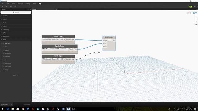Click the first Family Types node header
The width and height of the screenshot is (198, 111).
58,36
